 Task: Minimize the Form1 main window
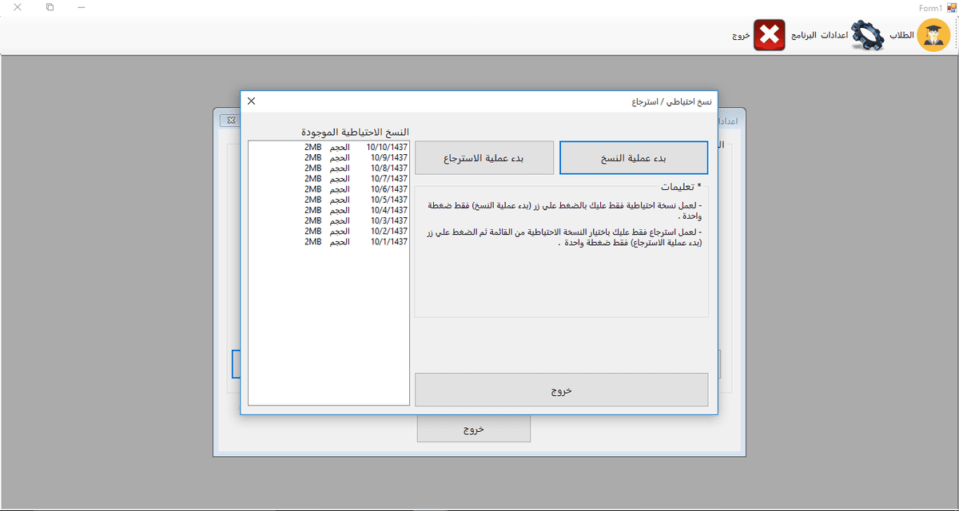[x=82, y=7]
